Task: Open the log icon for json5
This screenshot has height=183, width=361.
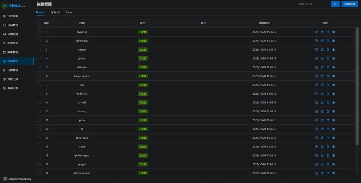Action: point(317,147)
